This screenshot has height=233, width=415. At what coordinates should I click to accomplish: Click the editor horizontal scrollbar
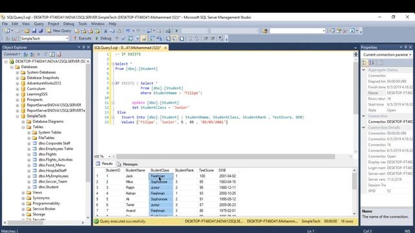pos(226,157)
